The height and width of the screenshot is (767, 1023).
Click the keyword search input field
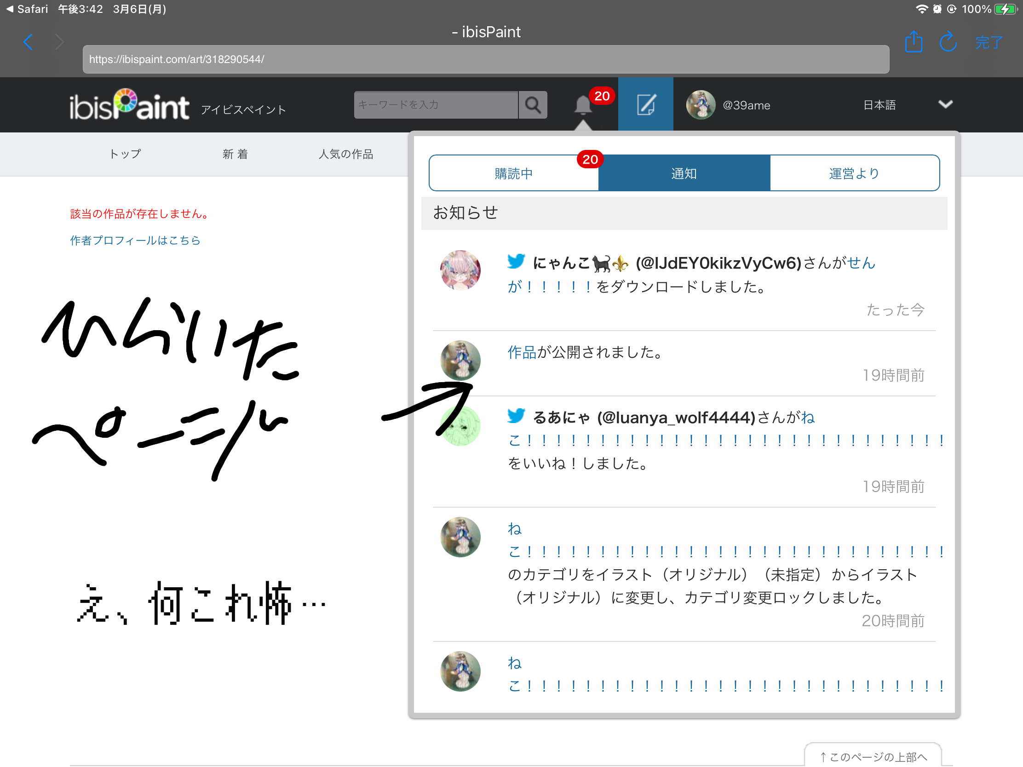click(436, 105)
